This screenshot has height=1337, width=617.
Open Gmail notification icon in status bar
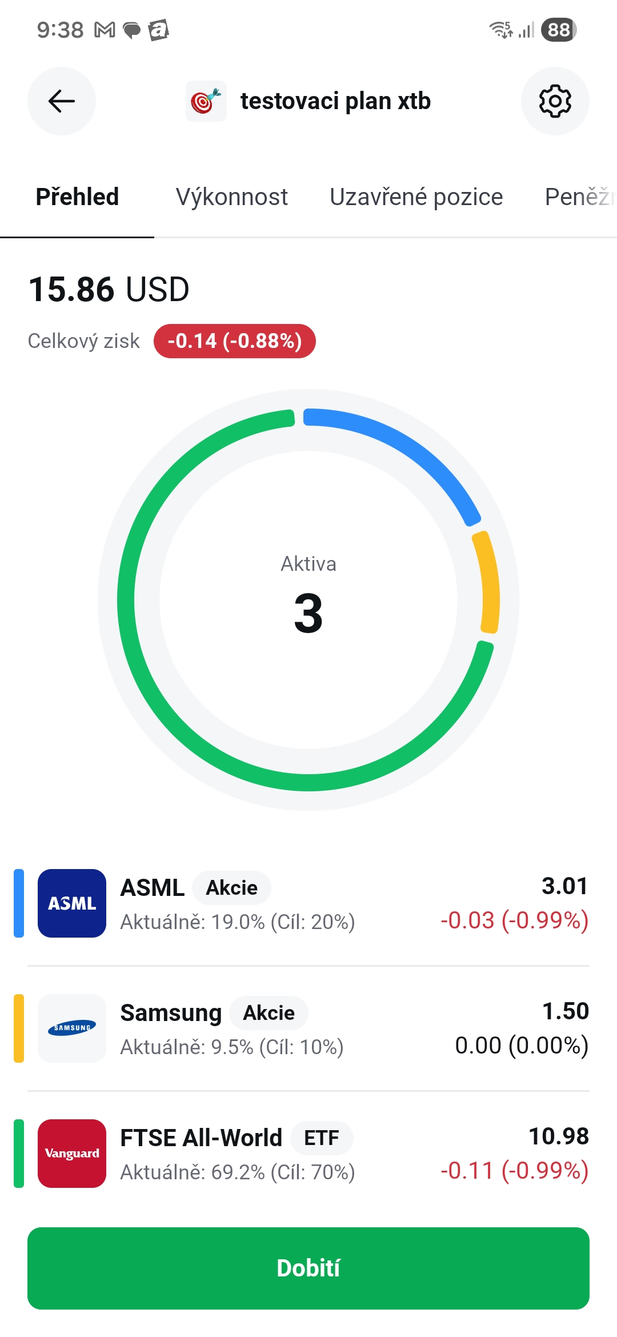105,30
